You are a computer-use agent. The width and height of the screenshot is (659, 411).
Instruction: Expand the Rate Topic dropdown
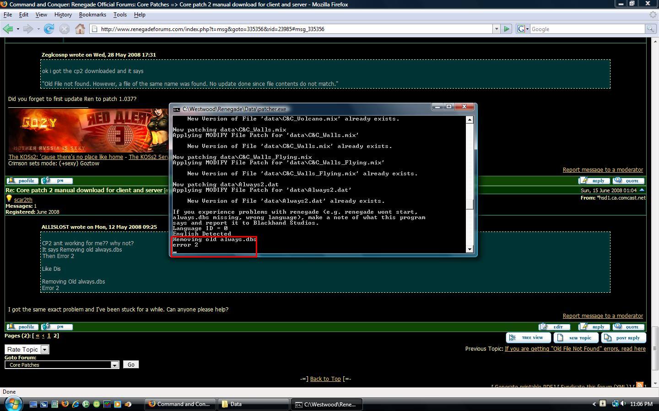(x=44, y=349)
